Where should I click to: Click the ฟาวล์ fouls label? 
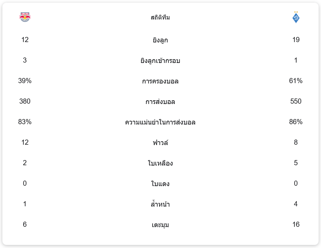coord(160,143)
